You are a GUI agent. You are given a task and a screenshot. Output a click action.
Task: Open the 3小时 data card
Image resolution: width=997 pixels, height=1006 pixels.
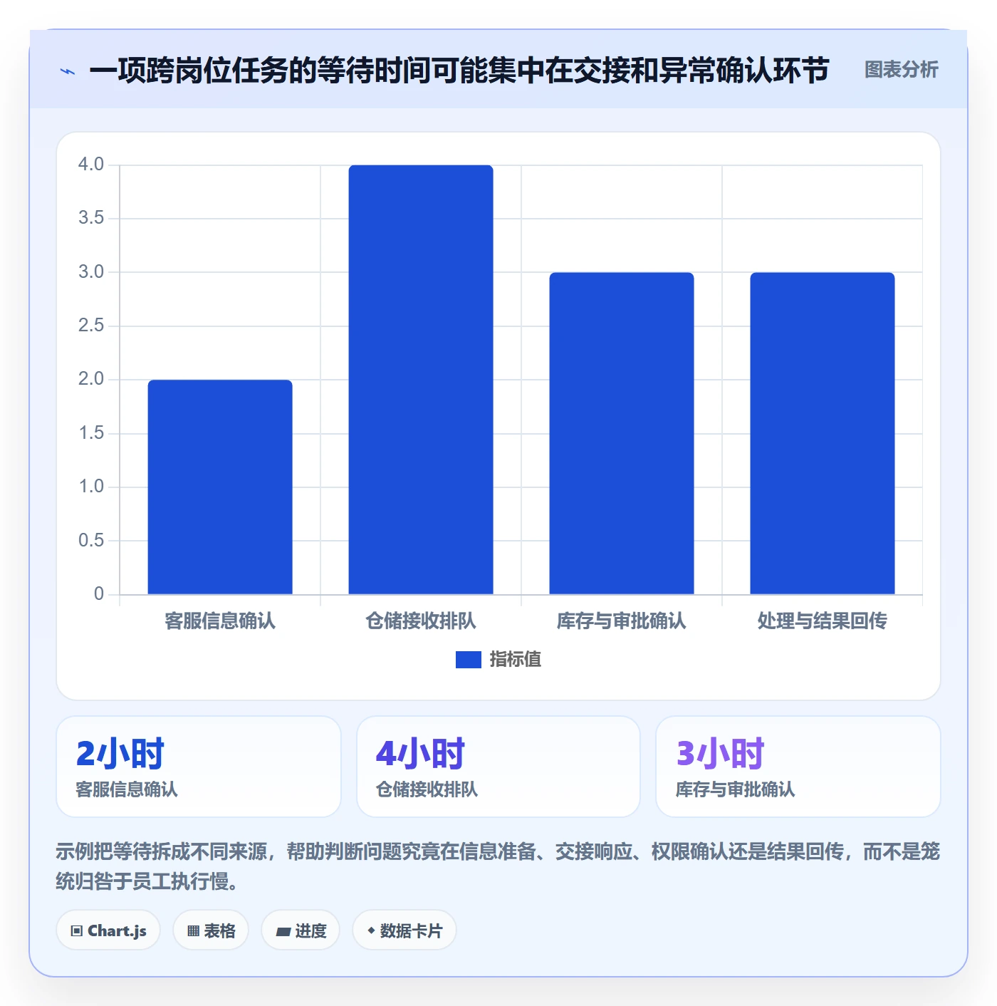coord(798,767)
